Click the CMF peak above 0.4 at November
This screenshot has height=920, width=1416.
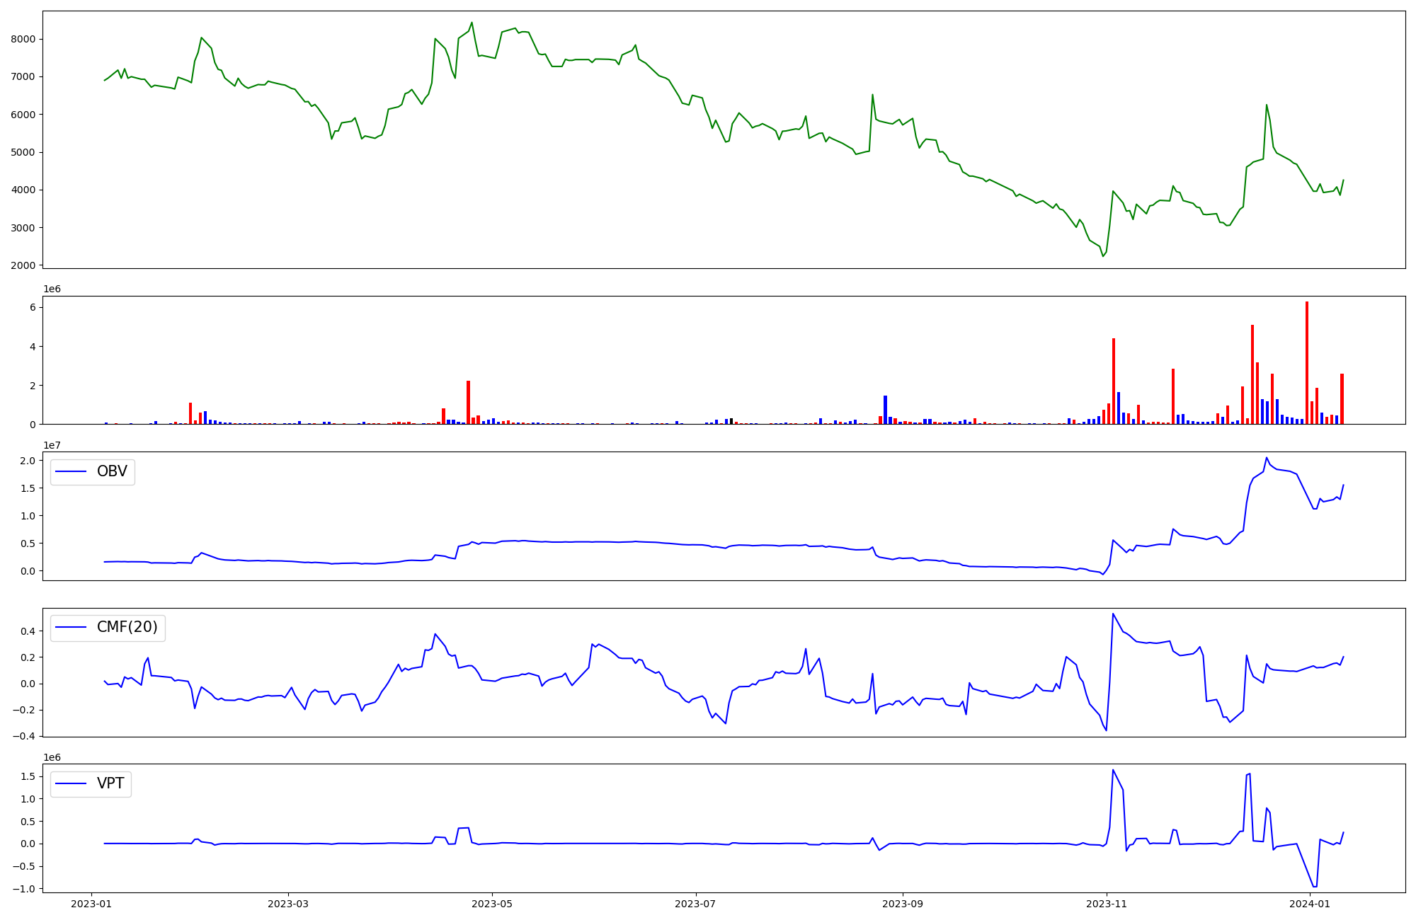(x=1113, y=614)
